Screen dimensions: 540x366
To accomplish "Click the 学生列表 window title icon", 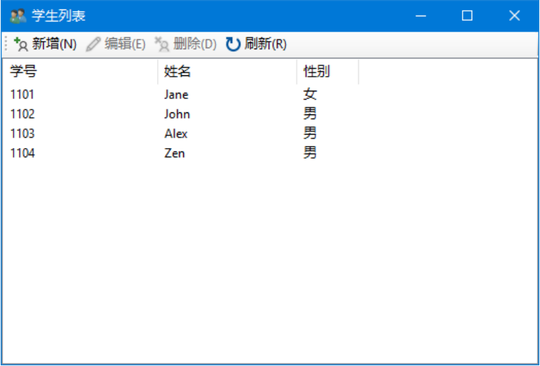I will tap(18, 15).
